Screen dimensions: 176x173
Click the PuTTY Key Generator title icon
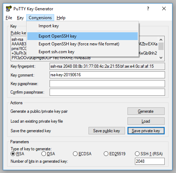(9, 9)
